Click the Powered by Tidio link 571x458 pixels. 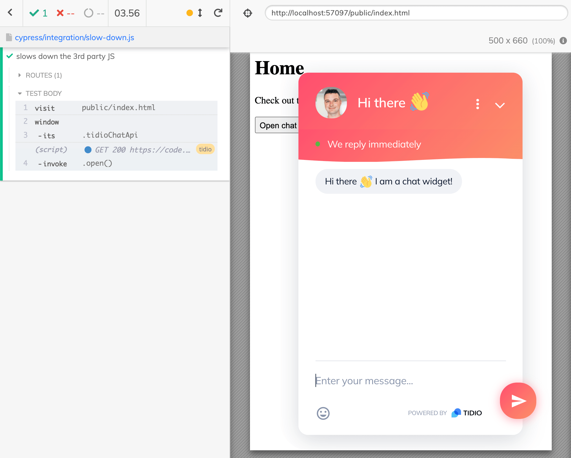(x=445, y=413)
